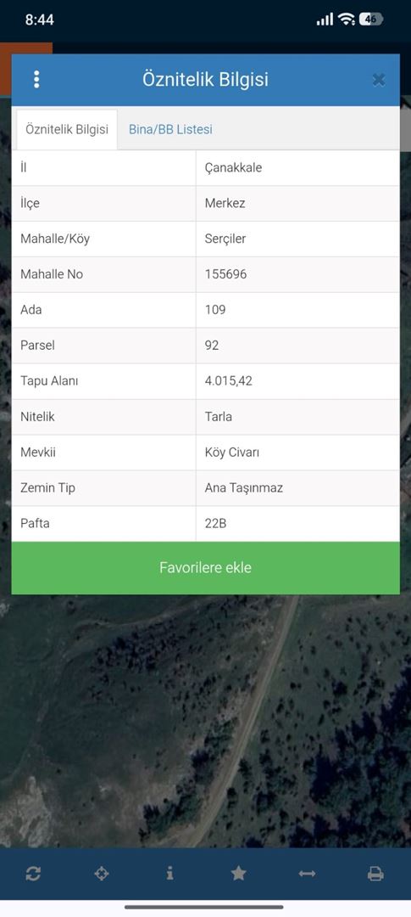Open favorites with the star icon
The image size is (411, 917).
(x=238, y=874)
